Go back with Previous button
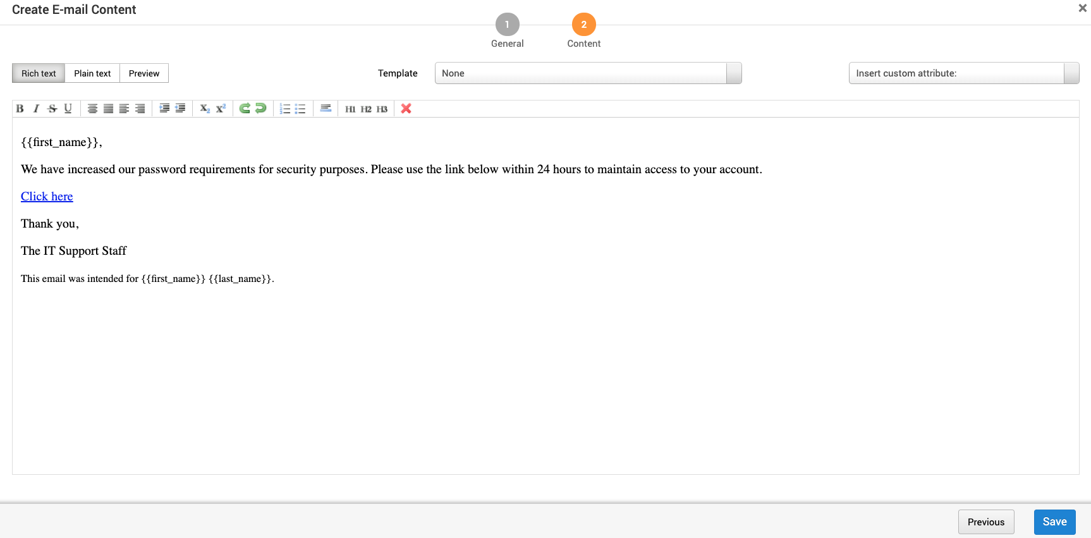 coord(985,522)
